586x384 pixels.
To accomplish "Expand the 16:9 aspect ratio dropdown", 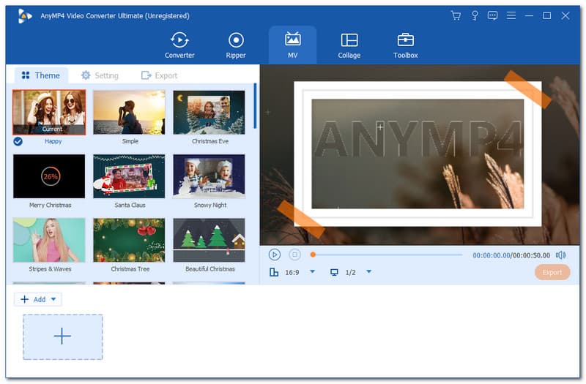I will click(x=312, y=272).
